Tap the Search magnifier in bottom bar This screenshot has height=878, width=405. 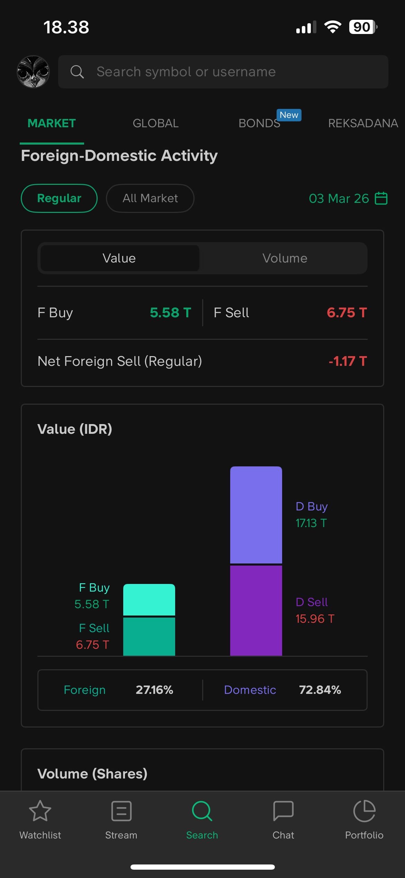coord(202,811)
